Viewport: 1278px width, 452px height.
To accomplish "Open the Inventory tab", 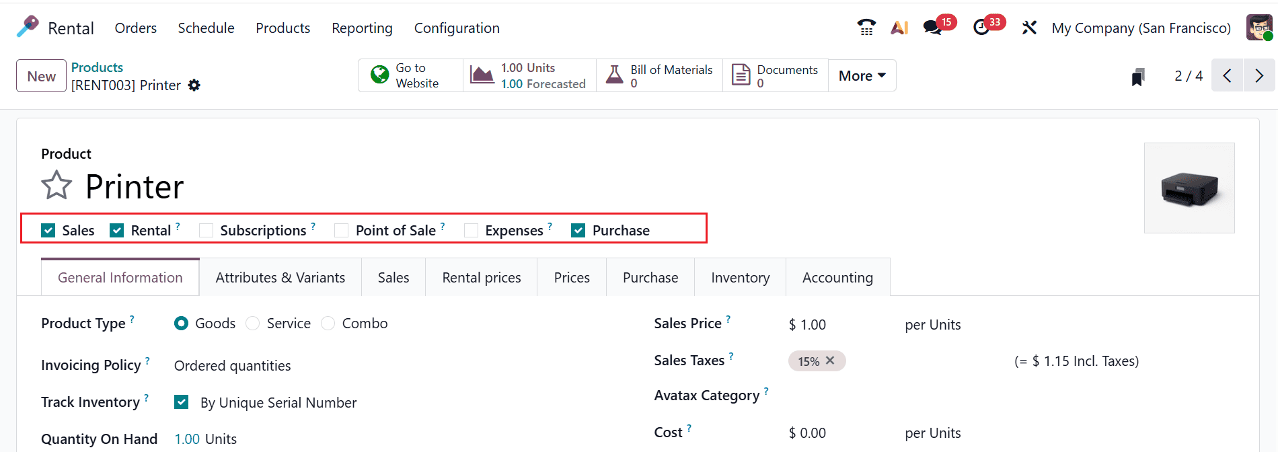I will (x=740, y=278).
